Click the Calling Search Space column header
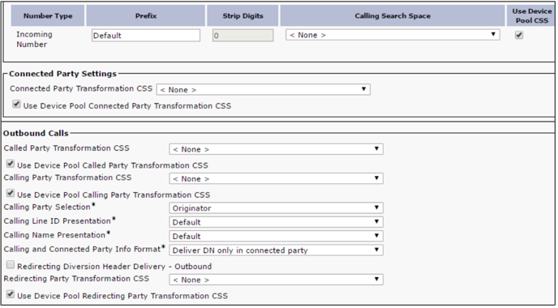This screenshot has width=558, height=308. [x=393, y=15]
